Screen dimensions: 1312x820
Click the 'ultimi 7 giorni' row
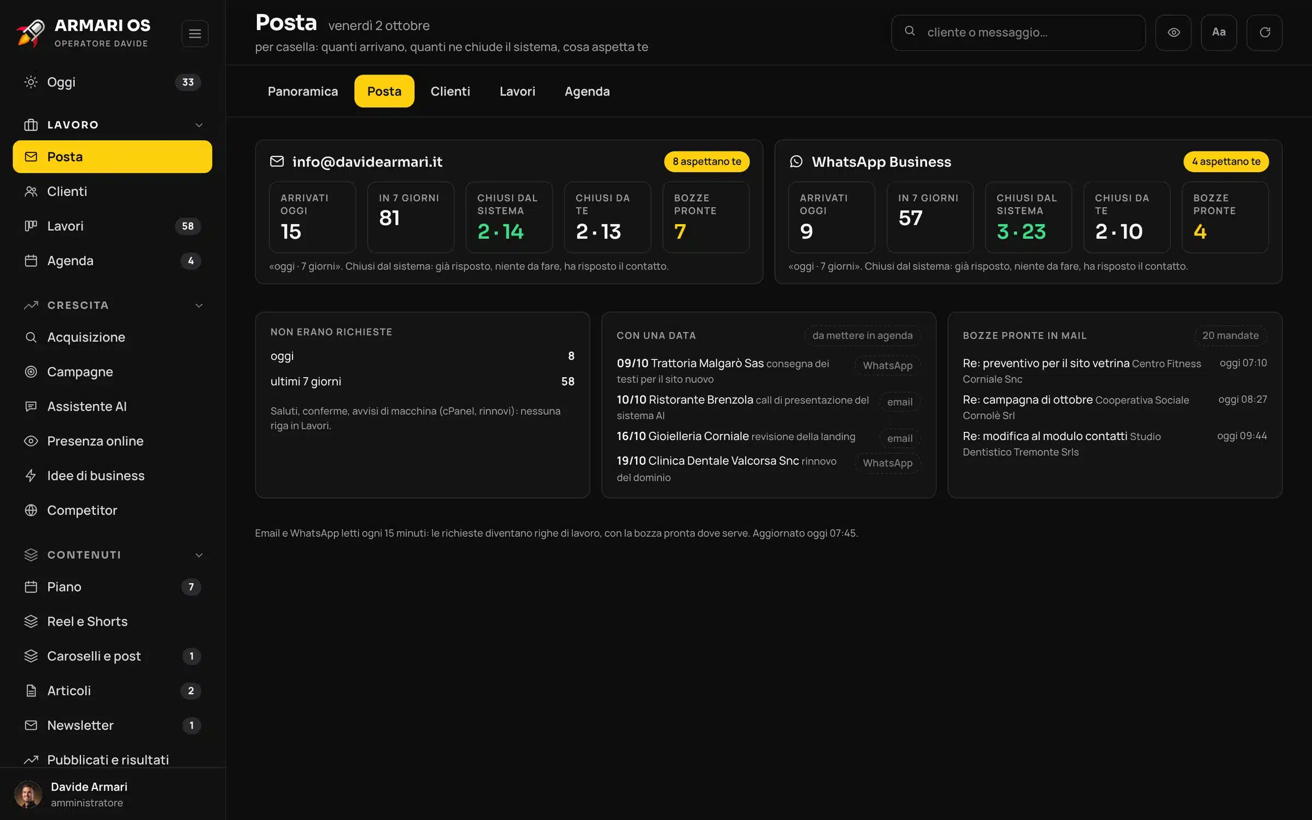tap(422, 382)
